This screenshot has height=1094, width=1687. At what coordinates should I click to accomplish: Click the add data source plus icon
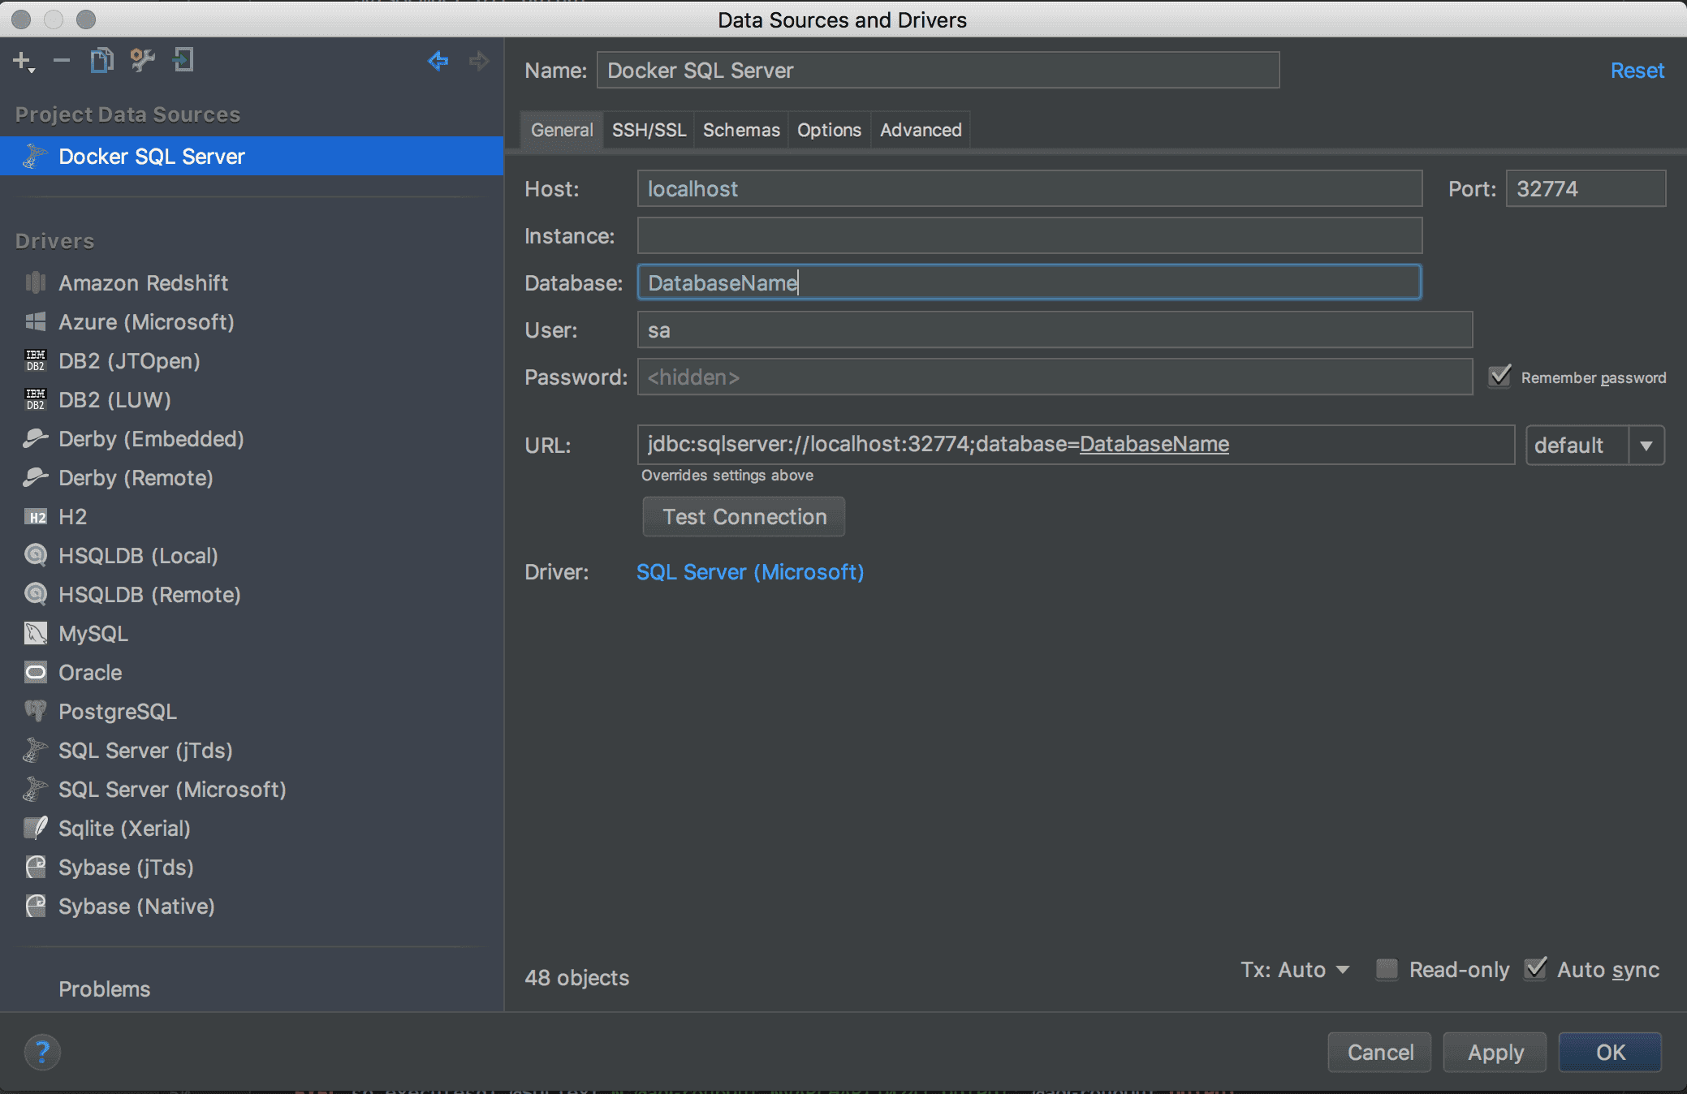tap(24, 62)
